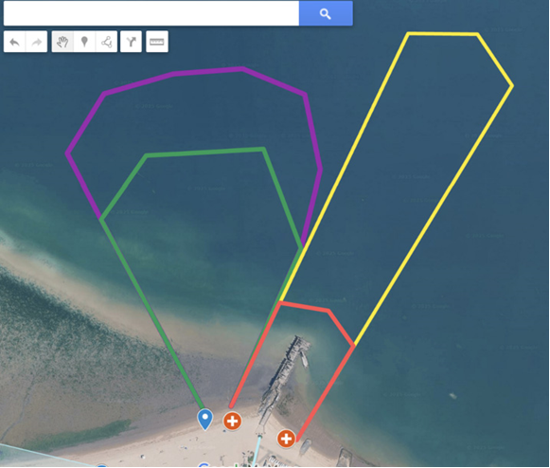
Task: Select the draw a line tool
Action: 106,42
